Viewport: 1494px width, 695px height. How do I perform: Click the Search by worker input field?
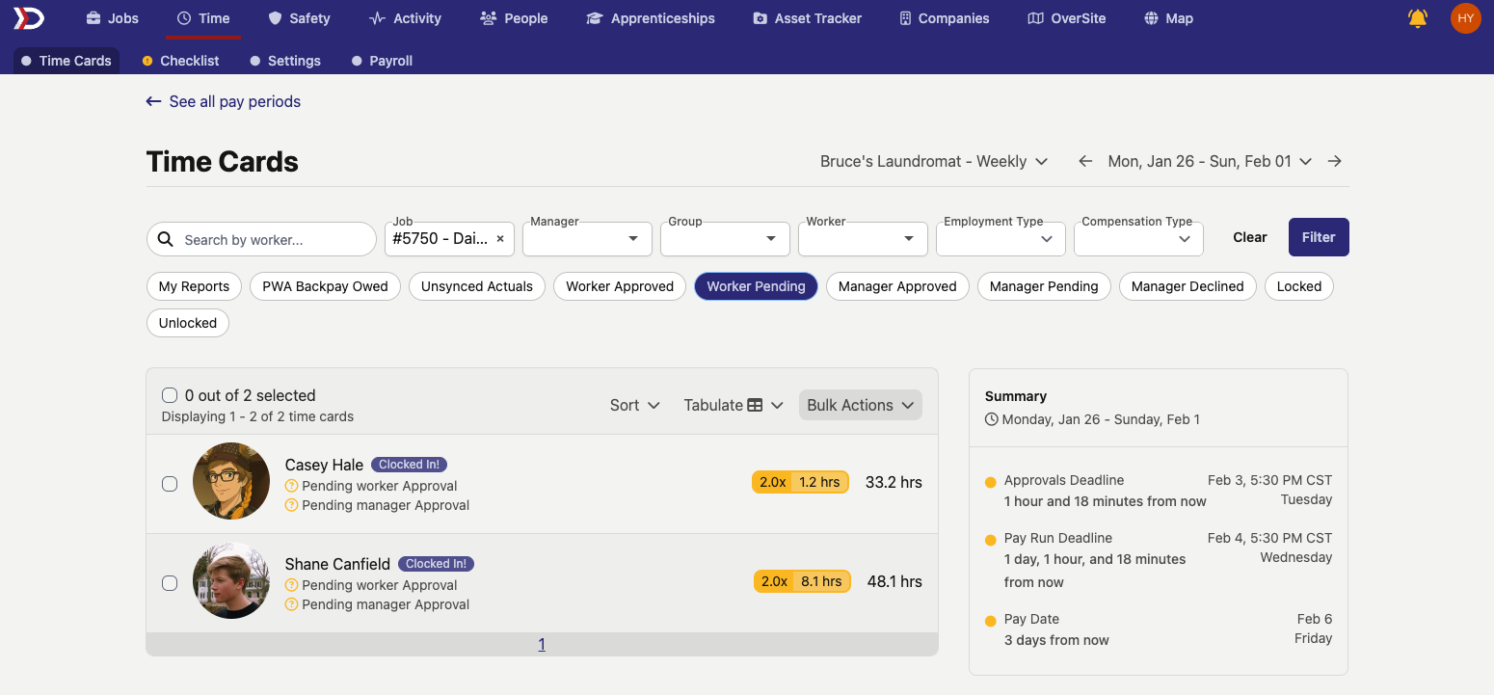coord(272,240)
